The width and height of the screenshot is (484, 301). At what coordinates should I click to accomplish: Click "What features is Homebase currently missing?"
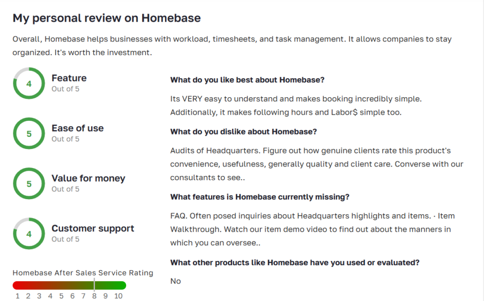point(259,197)
